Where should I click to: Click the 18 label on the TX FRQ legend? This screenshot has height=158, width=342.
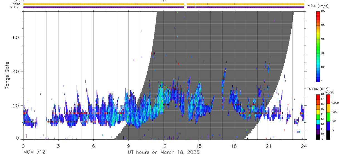[323, 94]
